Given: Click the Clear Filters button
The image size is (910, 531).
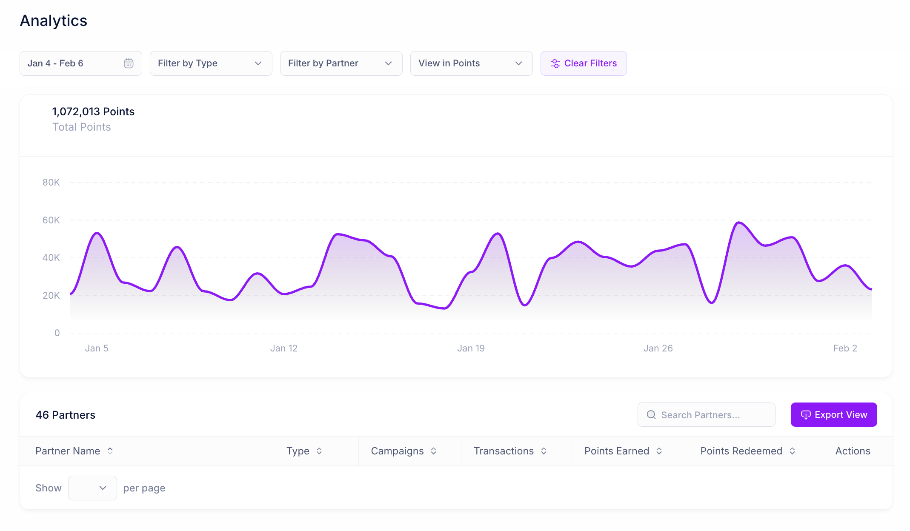Looking at the screenshot, I should [x=584, y=63].
